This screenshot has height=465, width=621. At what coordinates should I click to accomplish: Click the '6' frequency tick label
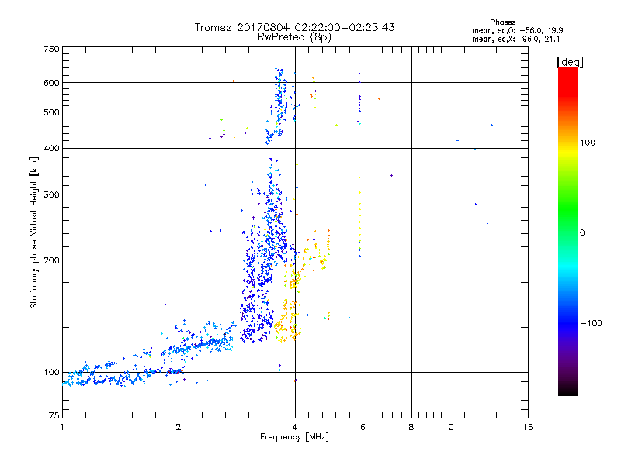[x=363, y=427]
